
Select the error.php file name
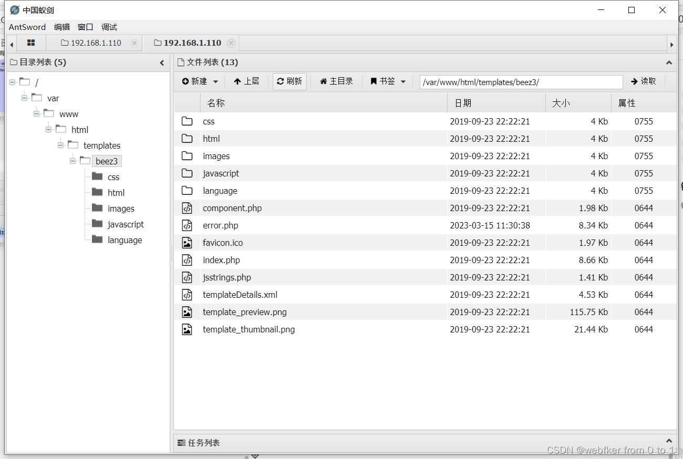(221, 225)
